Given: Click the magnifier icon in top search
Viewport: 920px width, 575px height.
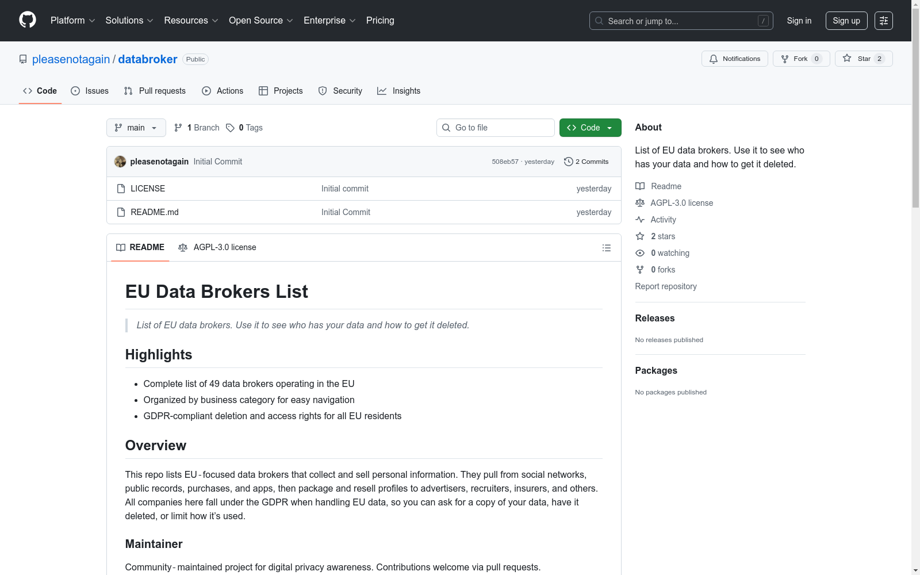Looking at the screenshot, I should pos(599,21).
